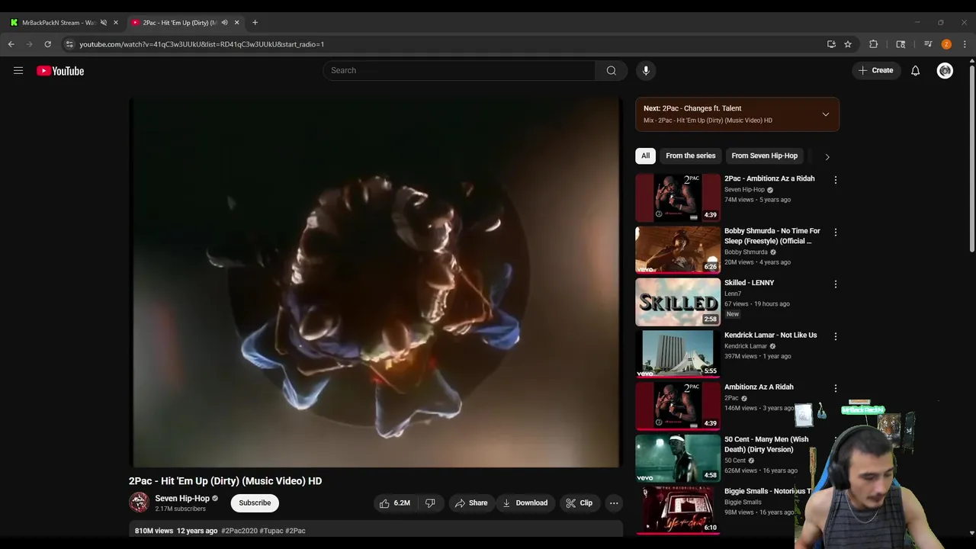Open Kendrick Lamar Not Like Us thumbnail
Screen dimensions: 976x549
[x=678, y=354]
